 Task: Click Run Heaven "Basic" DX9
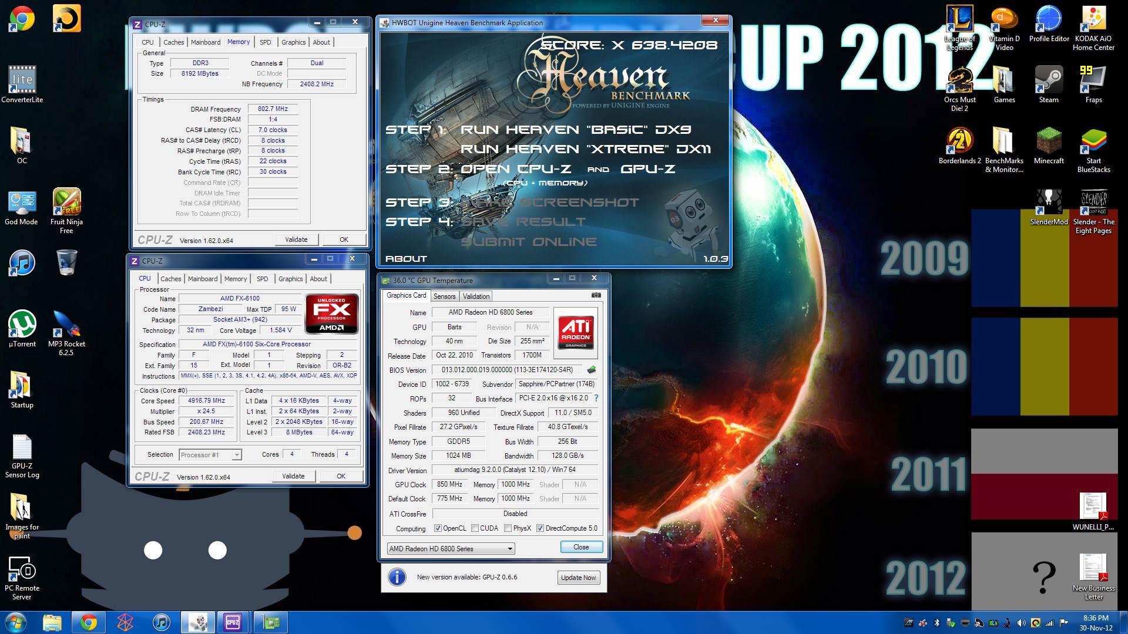click(576, 130)
